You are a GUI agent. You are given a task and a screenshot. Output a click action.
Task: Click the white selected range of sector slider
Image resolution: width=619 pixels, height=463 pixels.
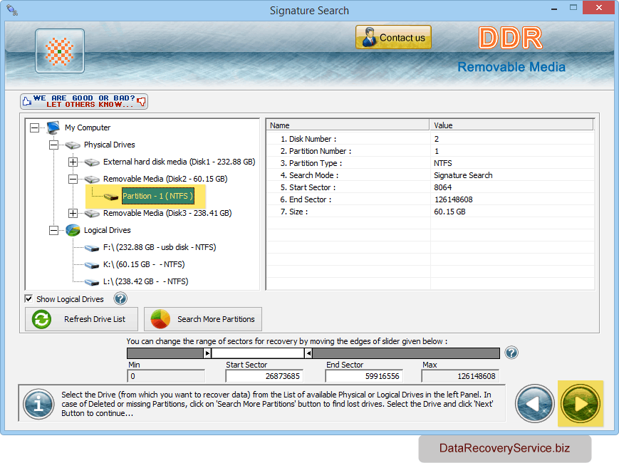coord(258,353)
